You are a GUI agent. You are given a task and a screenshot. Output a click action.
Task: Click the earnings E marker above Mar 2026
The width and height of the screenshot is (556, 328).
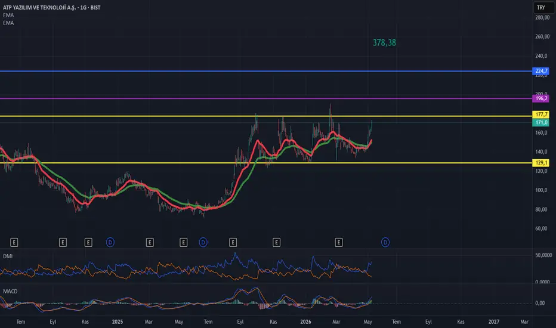pyautogui.click(x=339, y=243)
